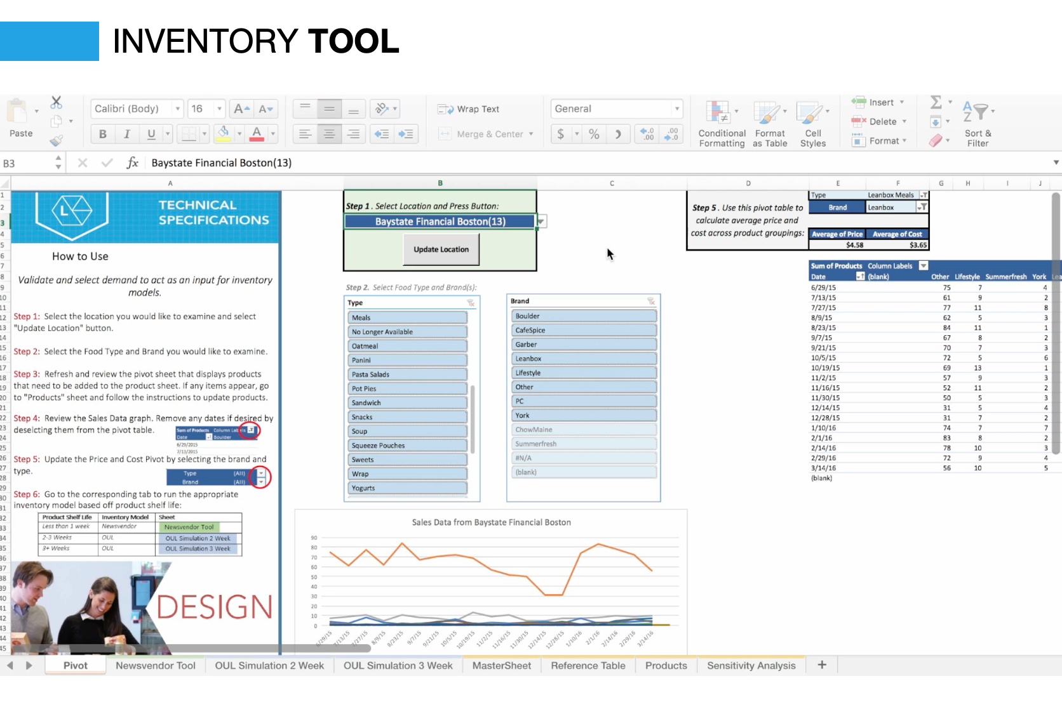Open Cell Styles
The image size is (1062, 702).
pos(813,124)
